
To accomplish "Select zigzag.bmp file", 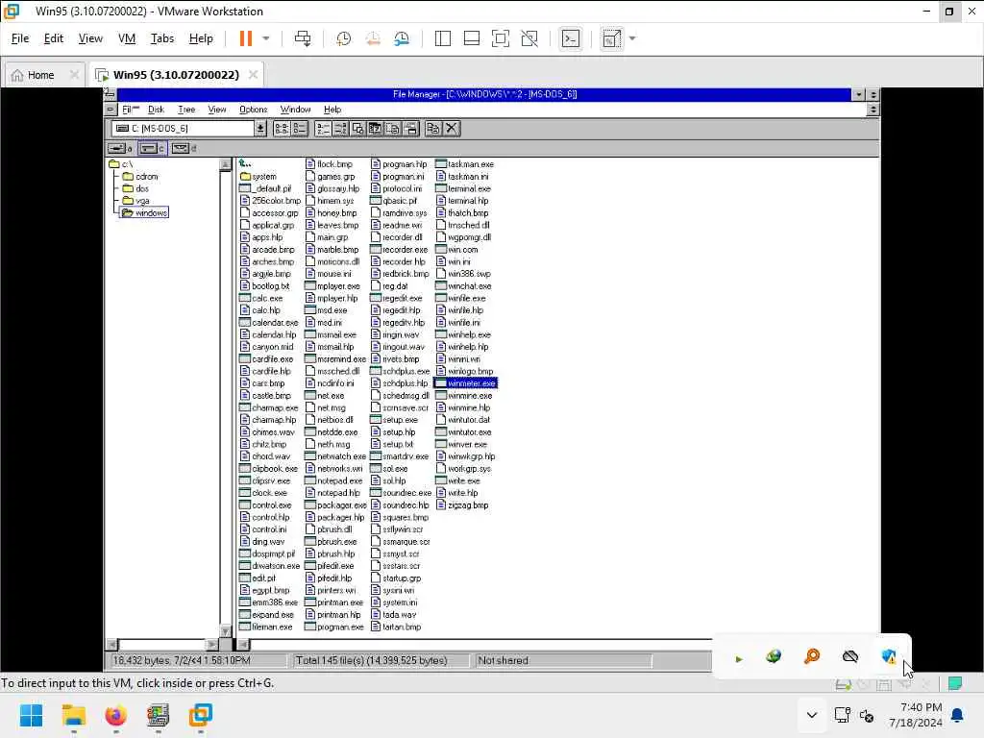I will (462, 505).
